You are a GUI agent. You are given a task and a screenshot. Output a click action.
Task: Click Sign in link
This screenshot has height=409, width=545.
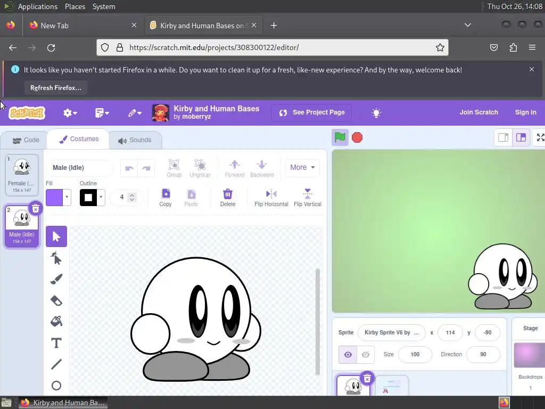pos(525,112)
